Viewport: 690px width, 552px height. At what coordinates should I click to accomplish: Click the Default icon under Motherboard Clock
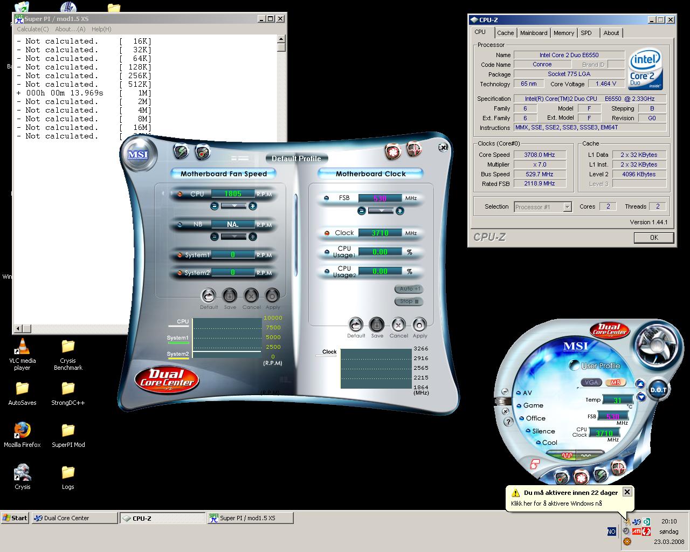[356, 325]
